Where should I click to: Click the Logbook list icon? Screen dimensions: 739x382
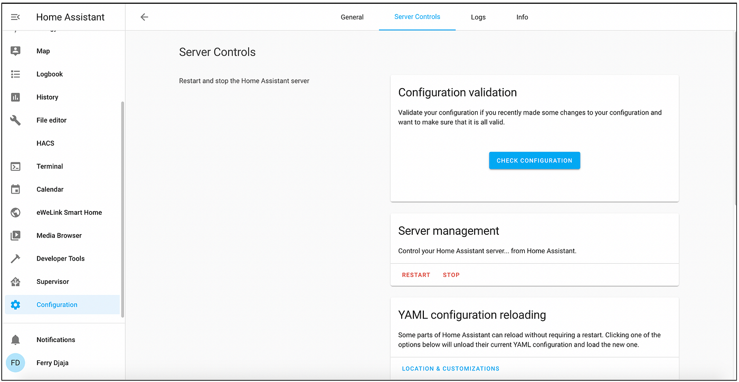click(15, 74)
